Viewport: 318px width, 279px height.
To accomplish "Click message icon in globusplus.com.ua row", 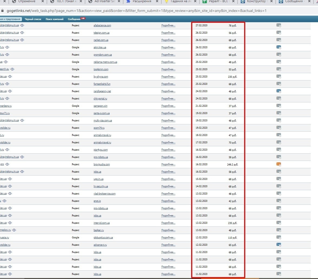I will (279, 237).
